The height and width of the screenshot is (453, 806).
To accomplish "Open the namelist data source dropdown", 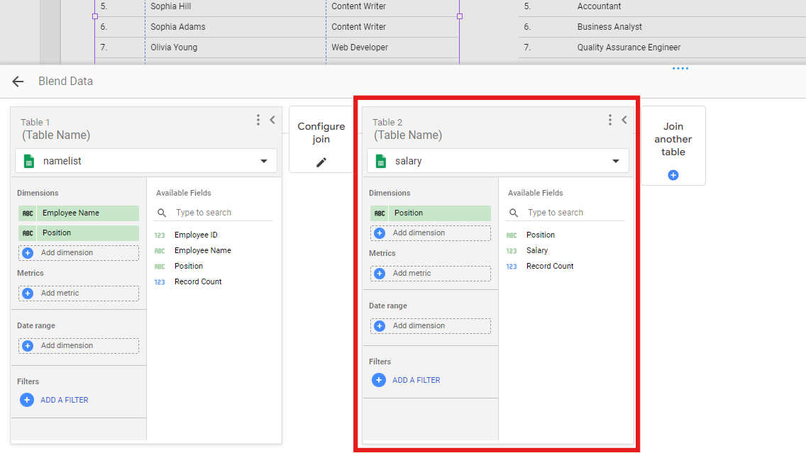I will pos(263,161).
